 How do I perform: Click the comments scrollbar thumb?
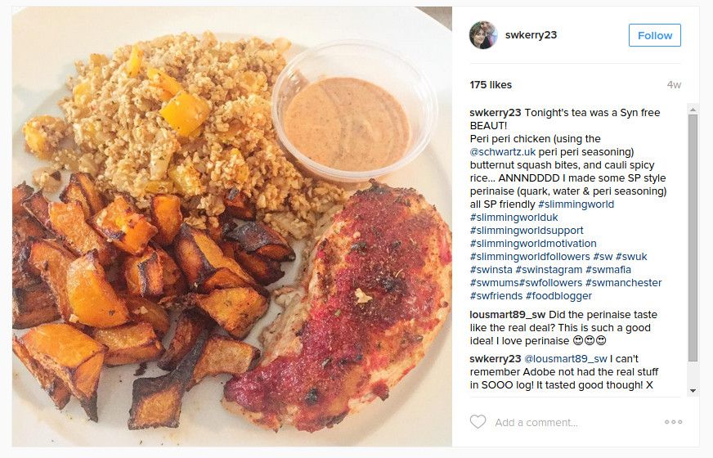[693, 238]
